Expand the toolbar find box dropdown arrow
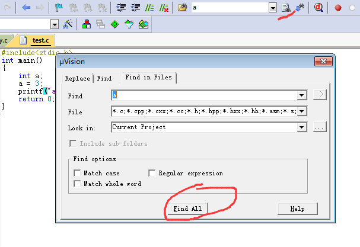Viewport: 360px width, 247px height. tap(273, 8)
